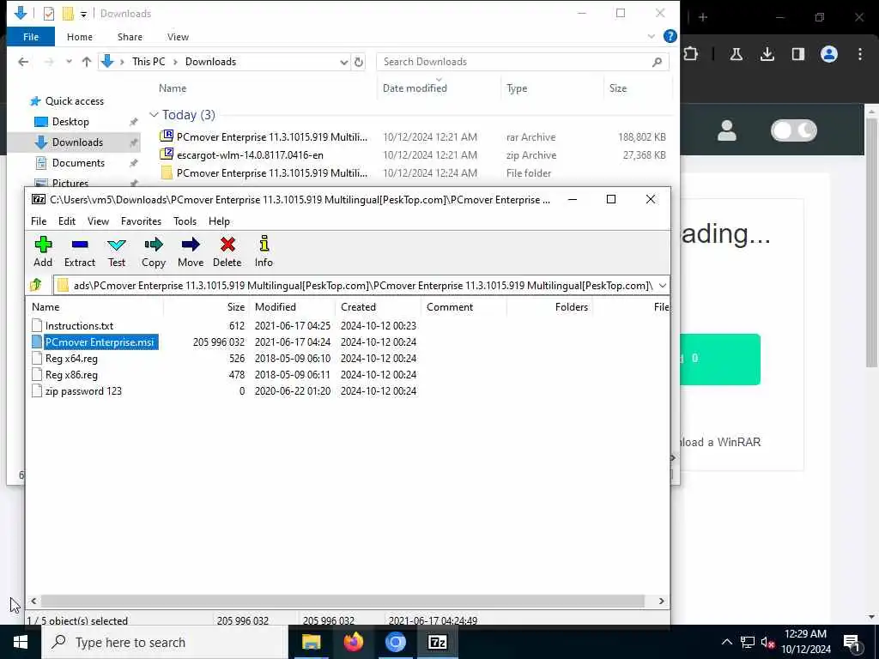Select PCmover Enterprise rar Archive file

coord(413,136)
